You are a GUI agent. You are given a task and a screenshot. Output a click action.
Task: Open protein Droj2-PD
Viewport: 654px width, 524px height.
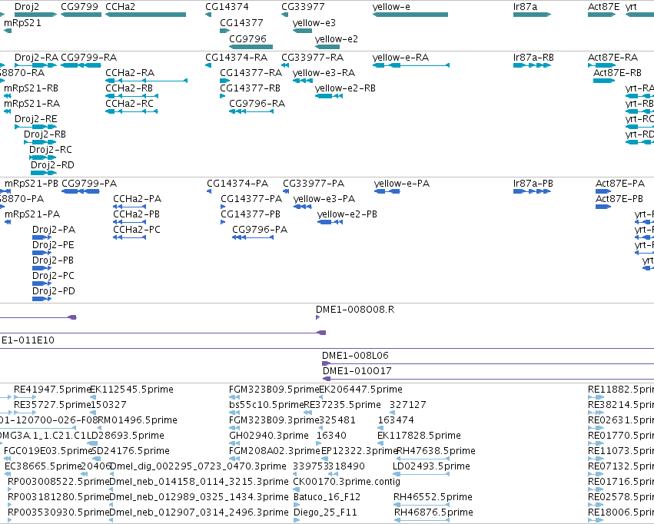[42, 299]
